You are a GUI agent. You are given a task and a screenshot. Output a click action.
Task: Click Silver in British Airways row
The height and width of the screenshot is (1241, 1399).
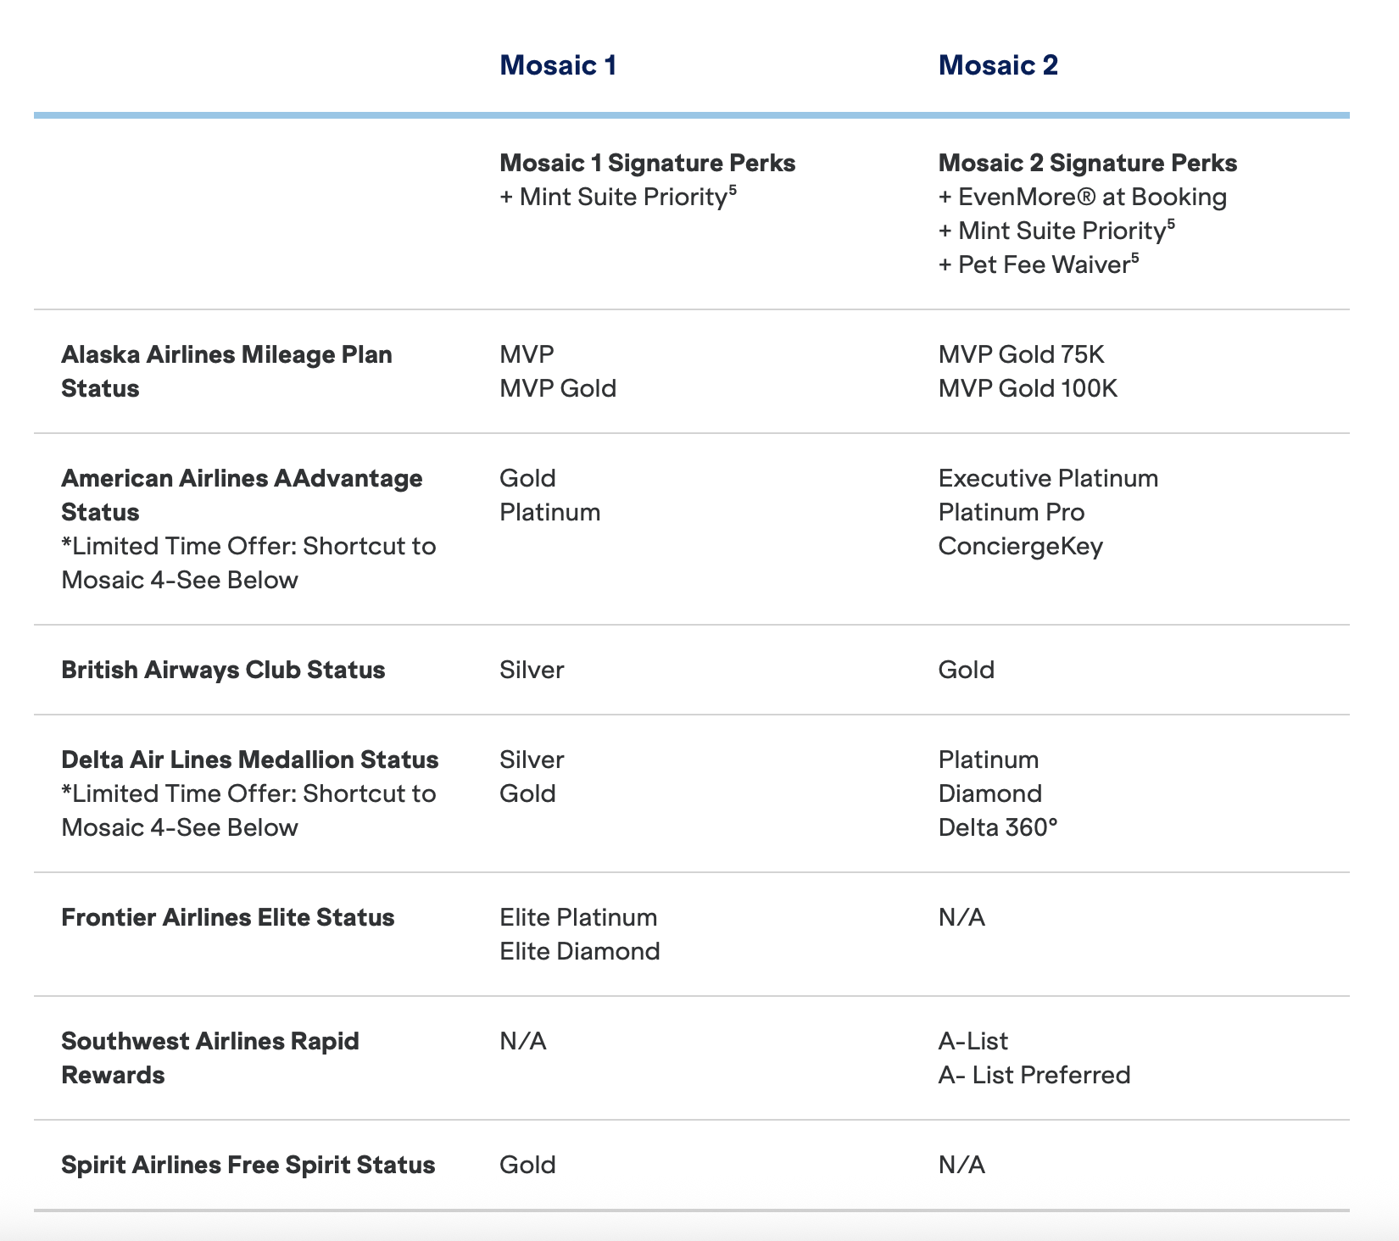532,670
